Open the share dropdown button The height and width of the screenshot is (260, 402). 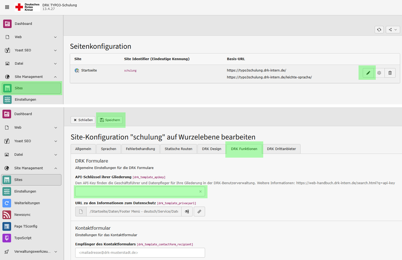[x=393, y=30]
